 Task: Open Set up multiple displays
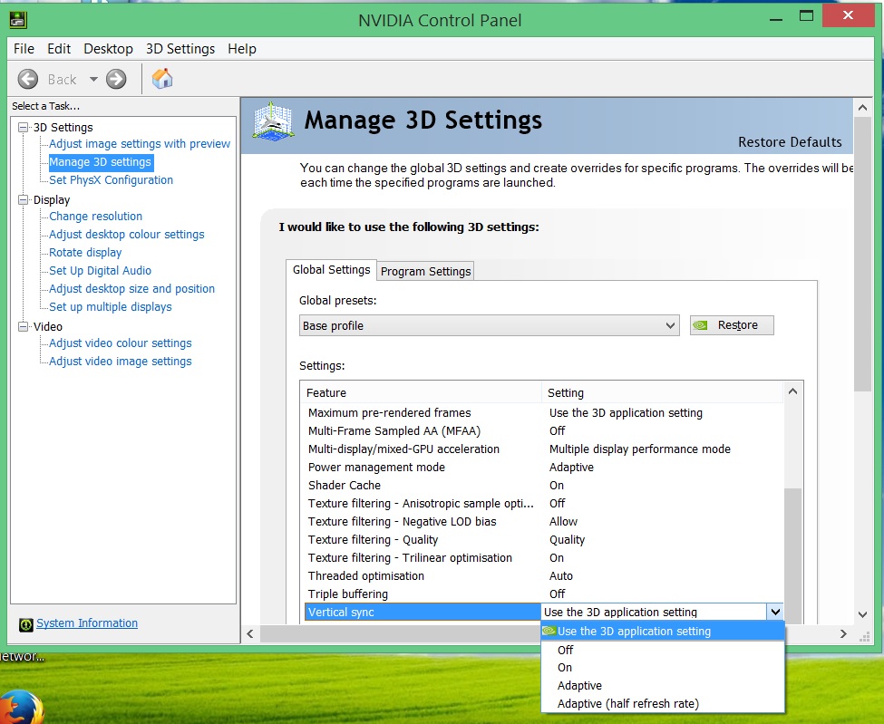pyautogui.click(x=111, y=307)
